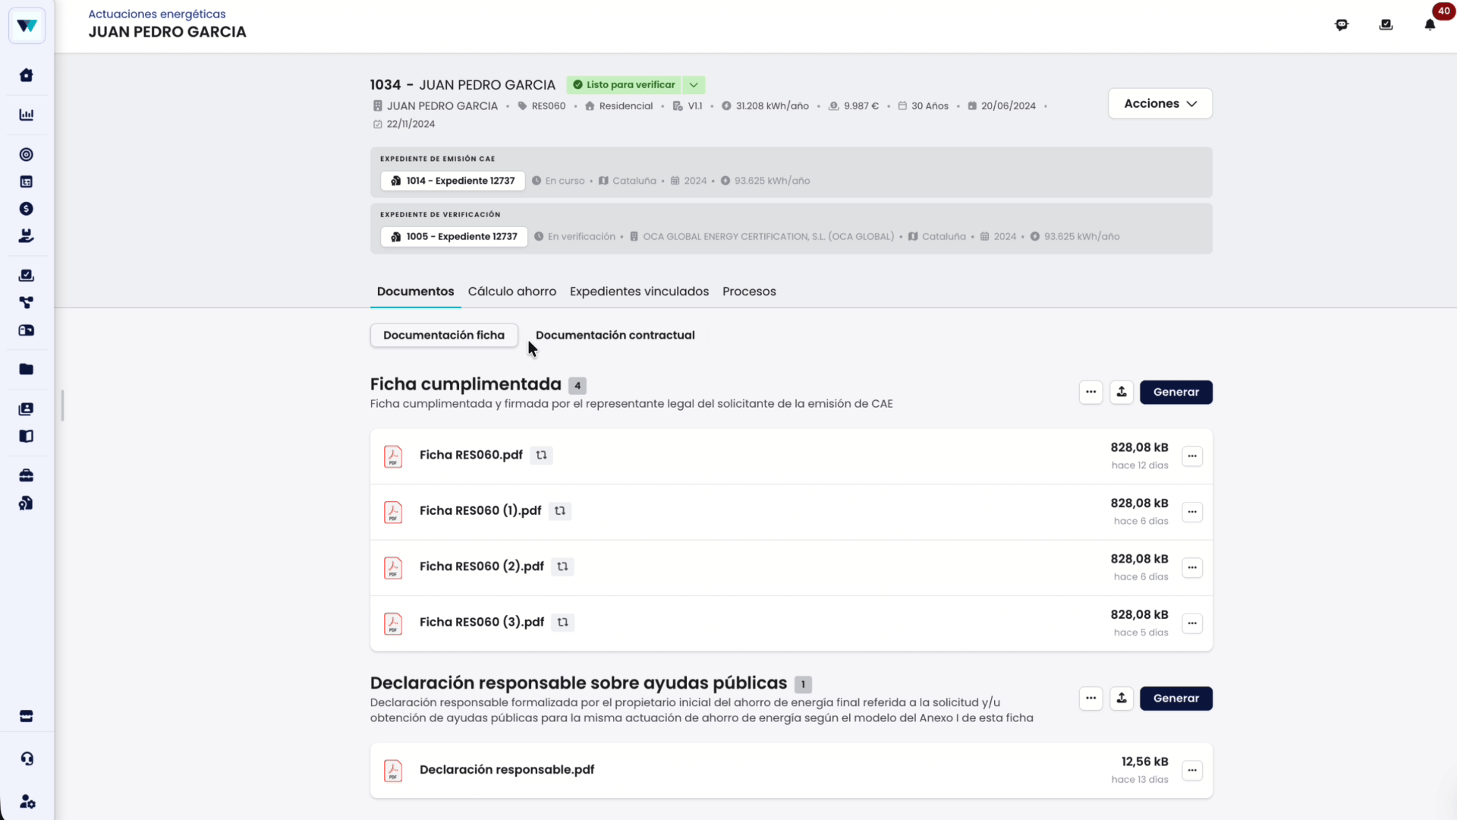Click the dollar coin sidebar icon

coord(27,209)
